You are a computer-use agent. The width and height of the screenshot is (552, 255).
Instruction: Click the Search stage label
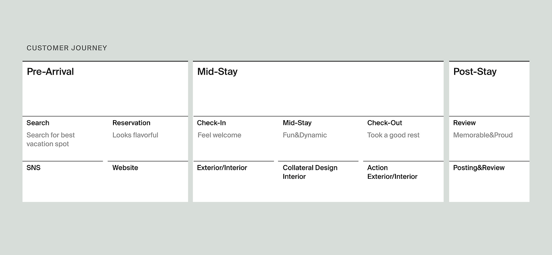pyautogui.click(x=38, y=123)
